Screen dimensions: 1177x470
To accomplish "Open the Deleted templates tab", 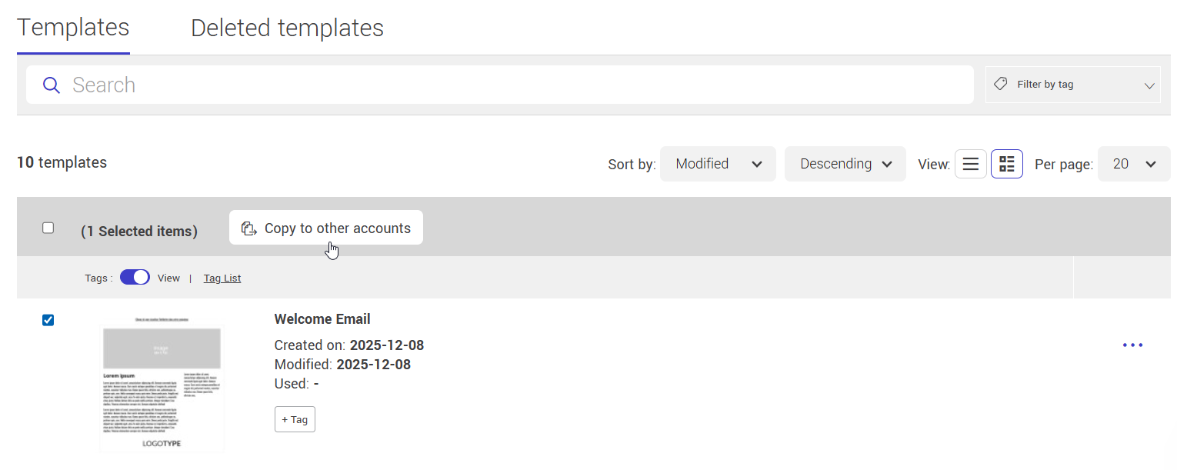I will pos(287,28).
